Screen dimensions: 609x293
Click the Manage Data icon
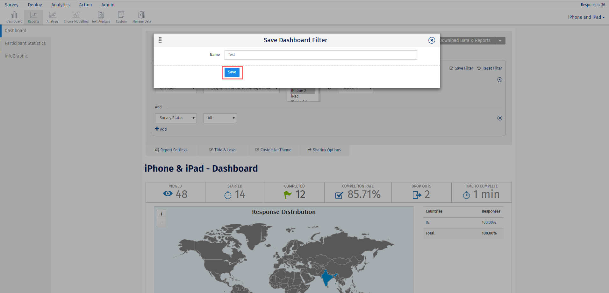point(141,17)
